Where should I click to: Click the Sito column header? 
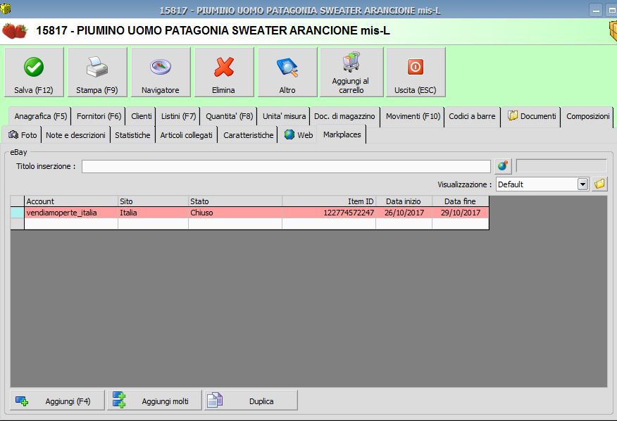(x=153, y=201)
